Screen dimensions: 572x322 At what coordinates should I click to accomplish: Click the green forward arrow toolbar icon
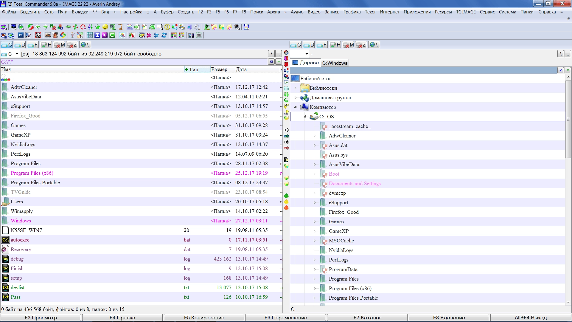coord(45,27)
